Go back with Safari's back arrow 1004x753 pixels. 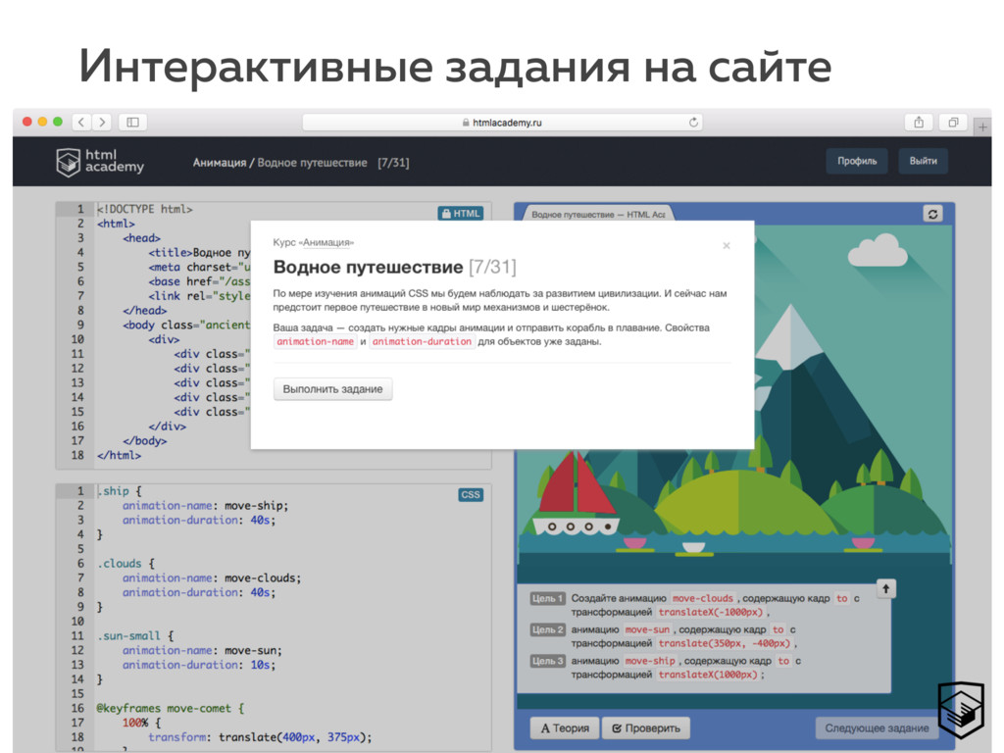[x=81, y=122]
